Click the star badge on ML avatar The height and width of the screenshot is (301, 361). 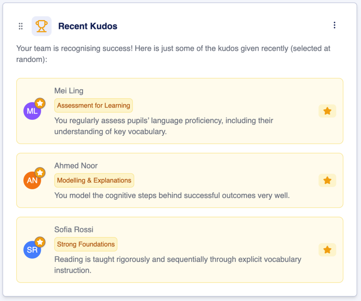[40, 103]
